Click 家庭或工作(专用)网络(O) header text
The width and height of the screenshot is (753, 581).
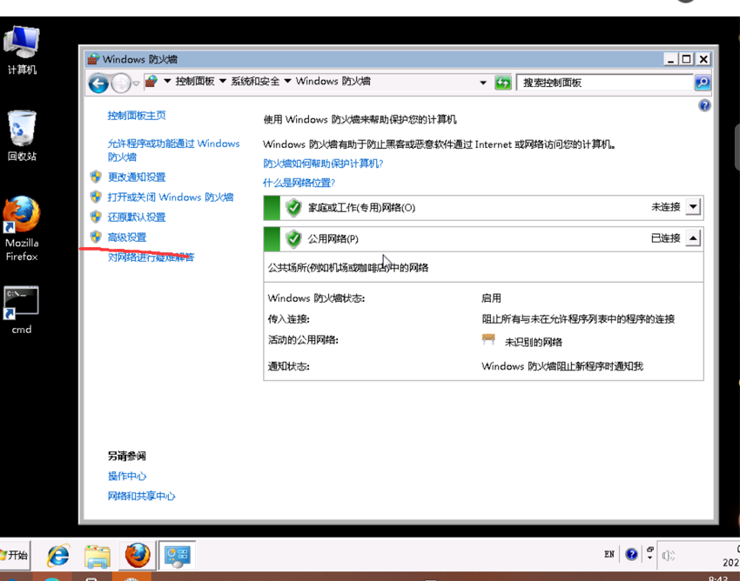tap(361, 208)
